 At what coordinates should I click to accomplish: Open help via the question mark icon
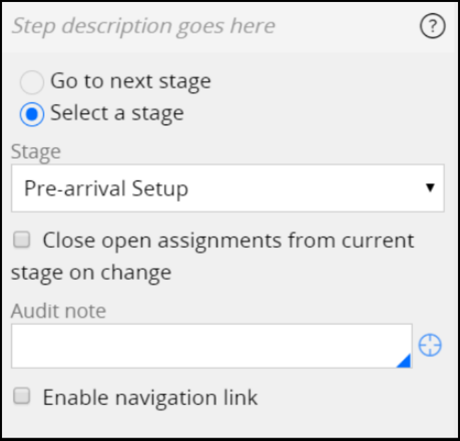click(433, 27)
